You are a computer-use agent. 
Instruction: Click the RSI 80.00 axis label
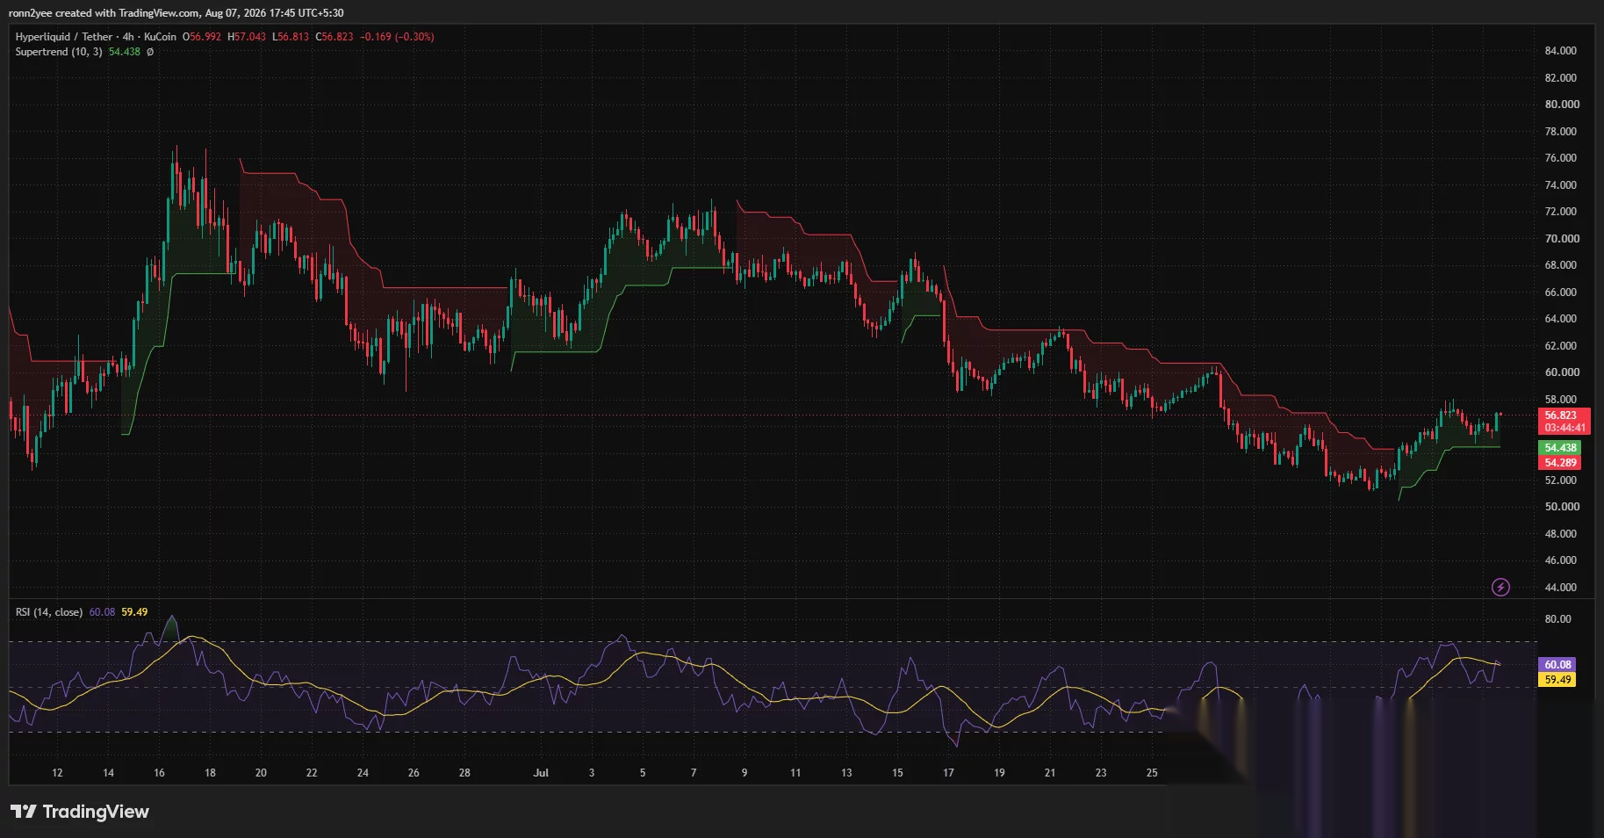click(x=1557, y=619)
